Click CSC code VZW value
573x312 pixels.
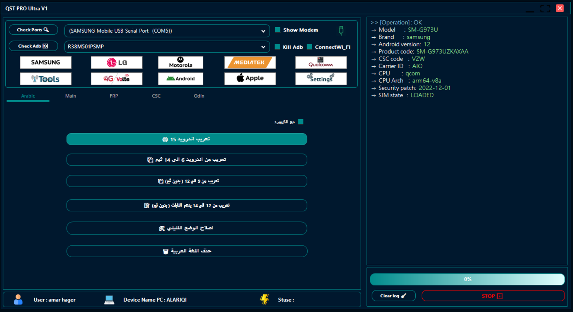click(418, 59)
